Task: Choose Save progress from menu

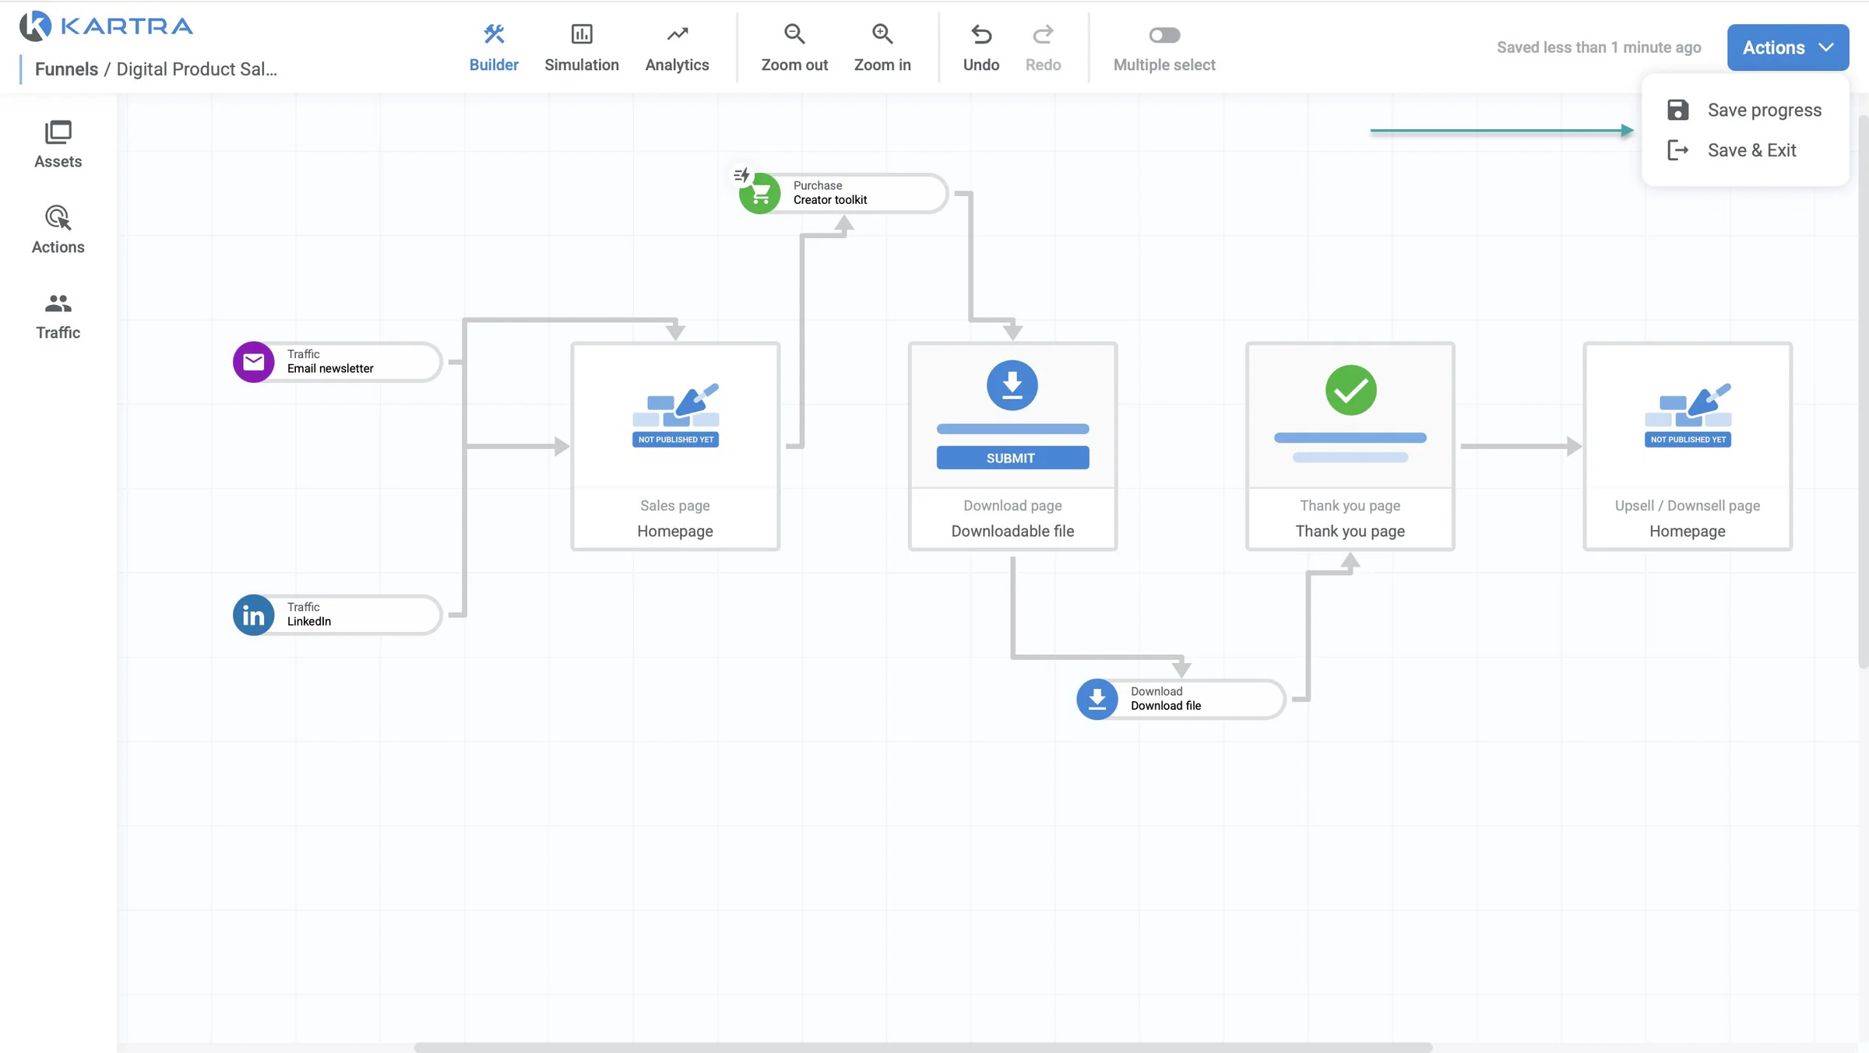Action: tap(1744, 110)
